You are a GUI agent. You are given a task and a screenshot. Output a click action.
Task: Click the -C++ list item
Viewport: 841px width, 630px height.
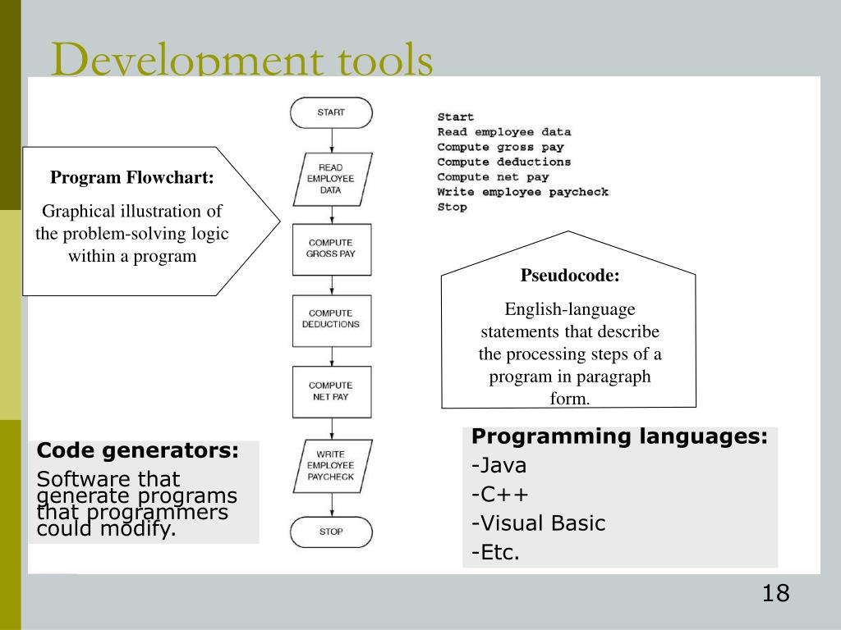click(500, 494)
